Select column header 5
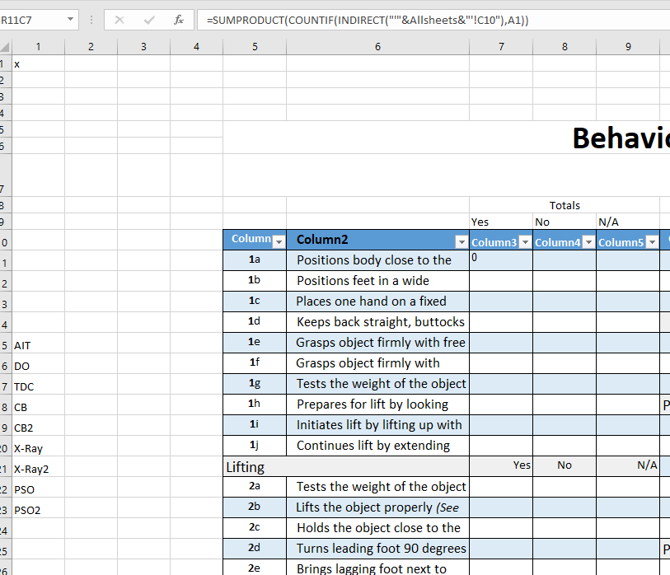The width and height of the screenshot is (670, 575). coord(255,47)
